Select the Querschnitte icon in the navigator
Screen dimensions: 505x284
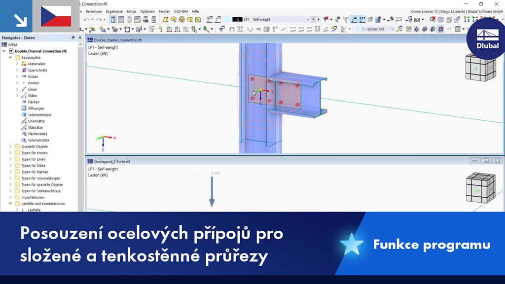coord(24,70)
